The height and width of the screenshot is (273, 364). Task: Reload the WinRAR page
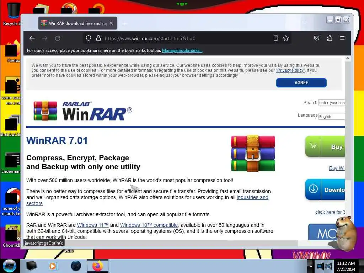[58, 38]
